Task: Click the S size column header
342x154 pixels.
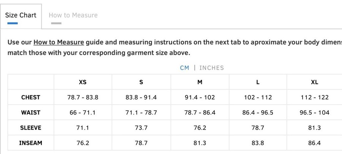Action: (x=141, y=82)
